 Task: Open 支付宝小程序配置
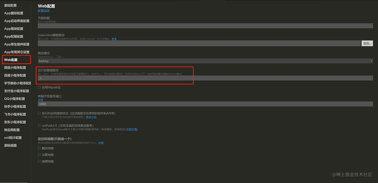(x=16, y=91)
